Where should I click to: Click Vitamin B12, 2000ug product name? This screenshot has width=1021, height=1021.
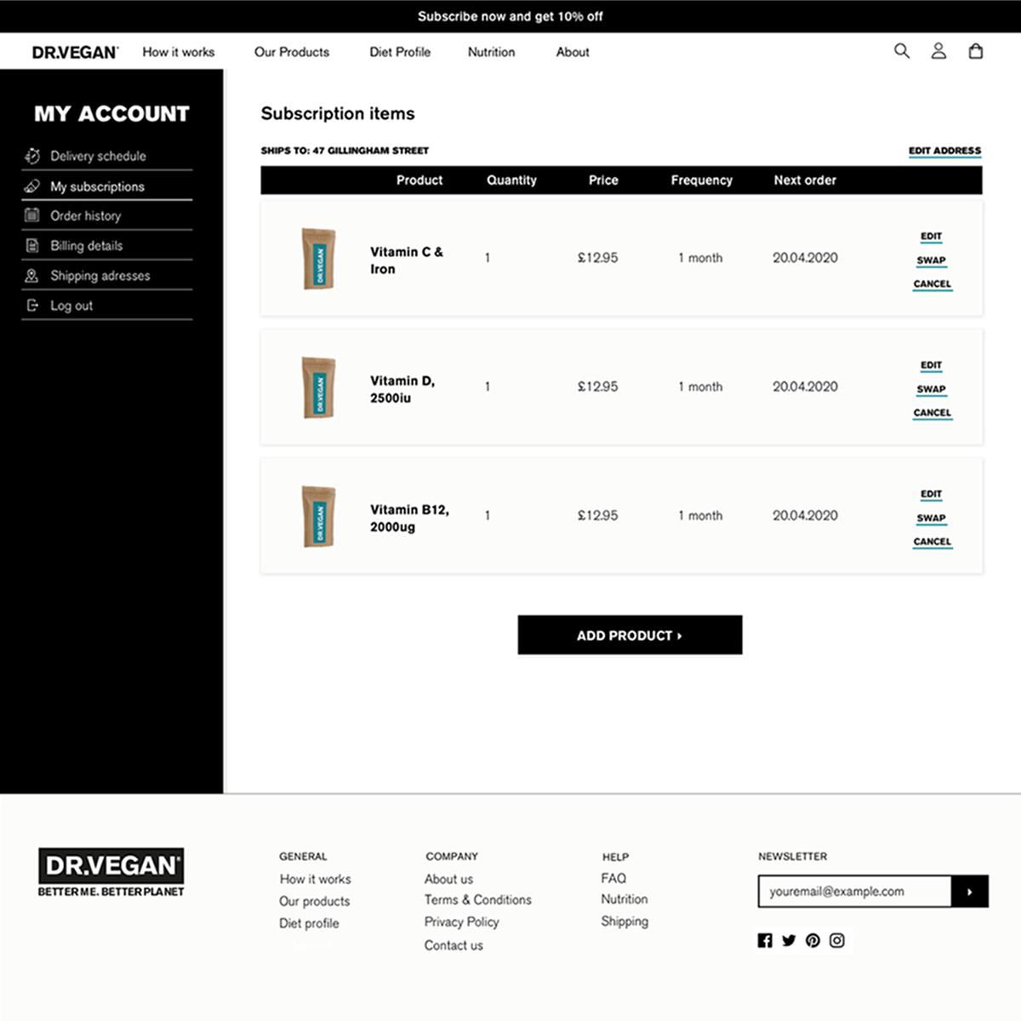pos(409,518)
